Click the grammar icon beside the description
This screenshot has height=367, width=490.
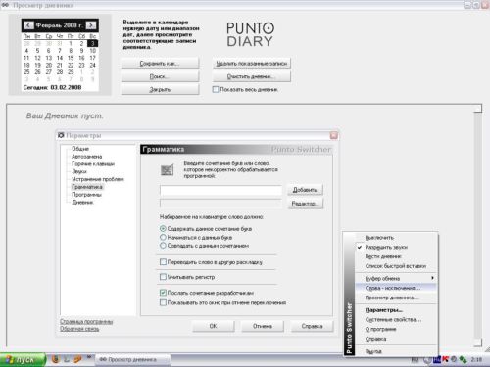tap(168, 170)
